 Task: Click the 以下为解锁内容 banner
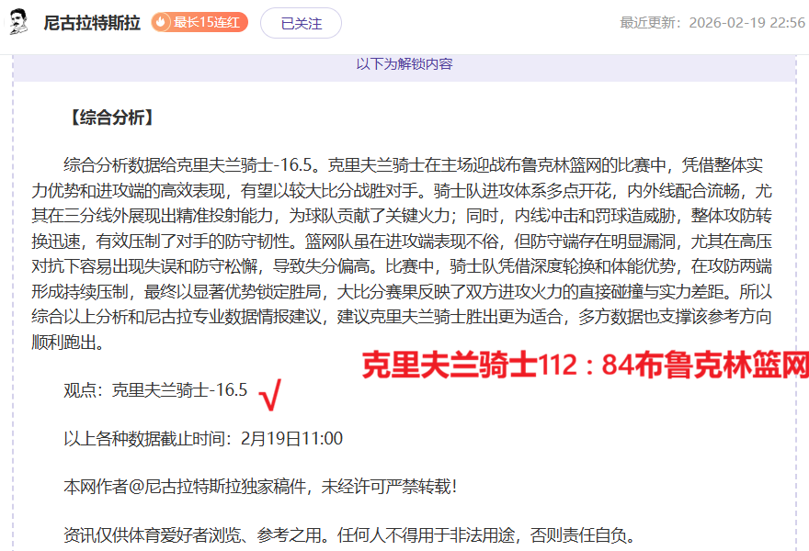[x=404, y=64]
